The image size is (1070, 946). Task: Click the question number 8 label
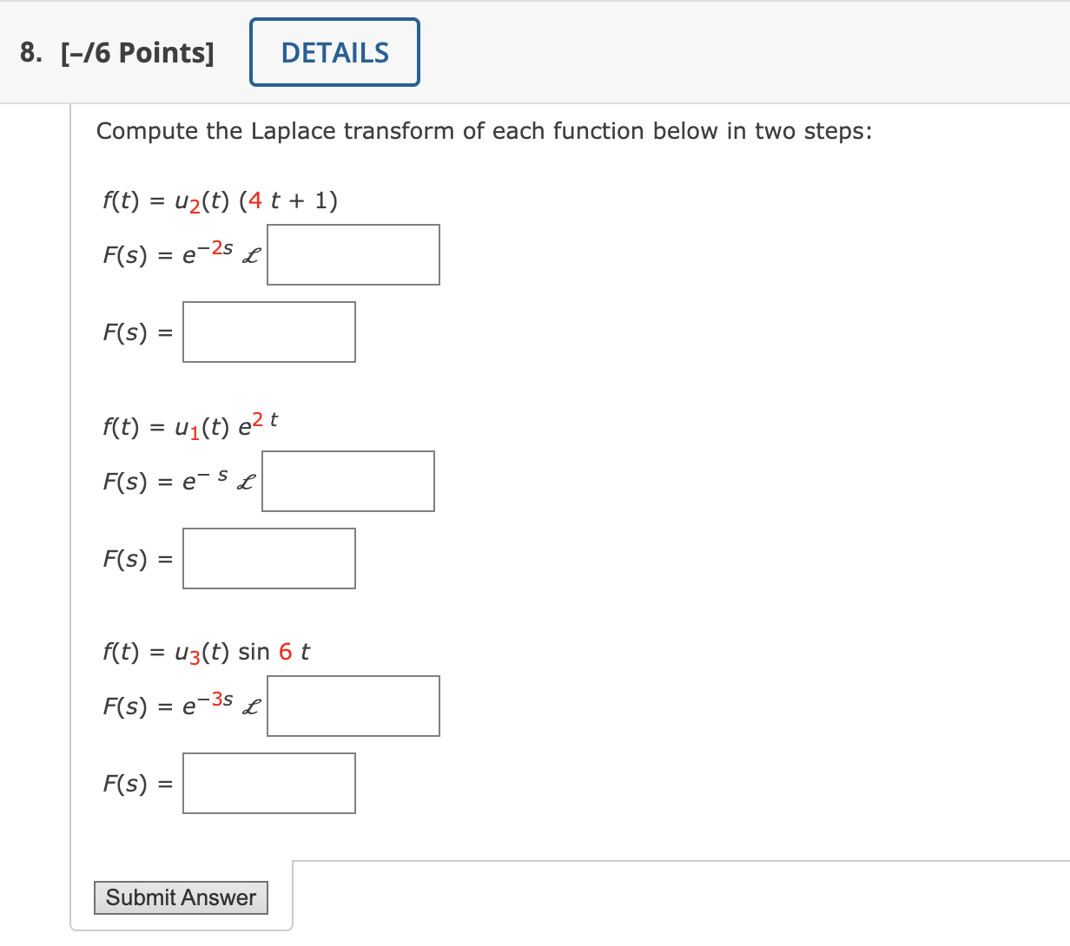28,52
